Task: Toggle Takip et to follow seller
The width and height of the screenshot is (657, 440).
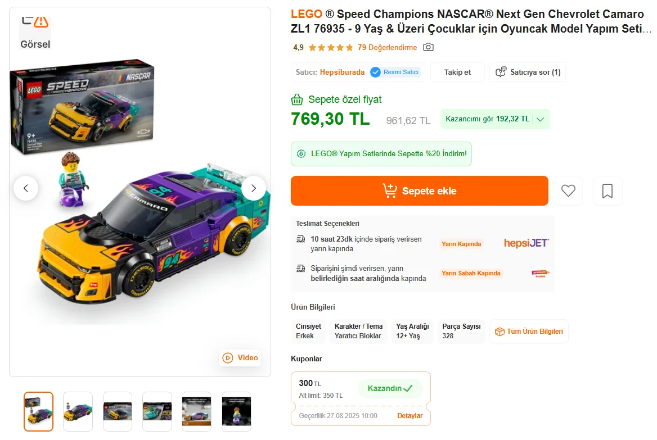Action: 457,72
